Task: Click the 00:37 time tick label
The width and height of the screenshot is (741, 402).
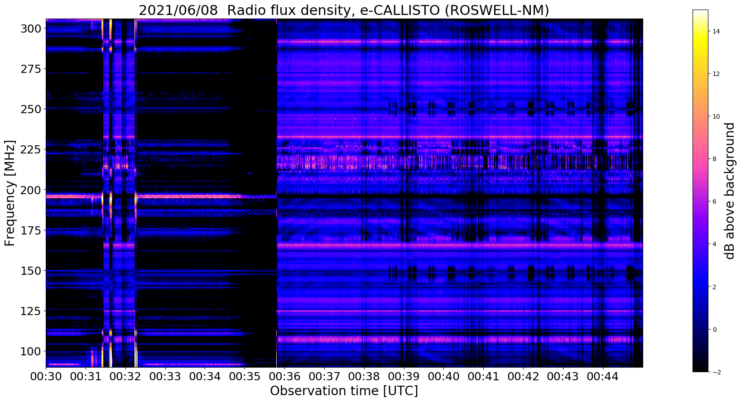Action: point(324,376)
